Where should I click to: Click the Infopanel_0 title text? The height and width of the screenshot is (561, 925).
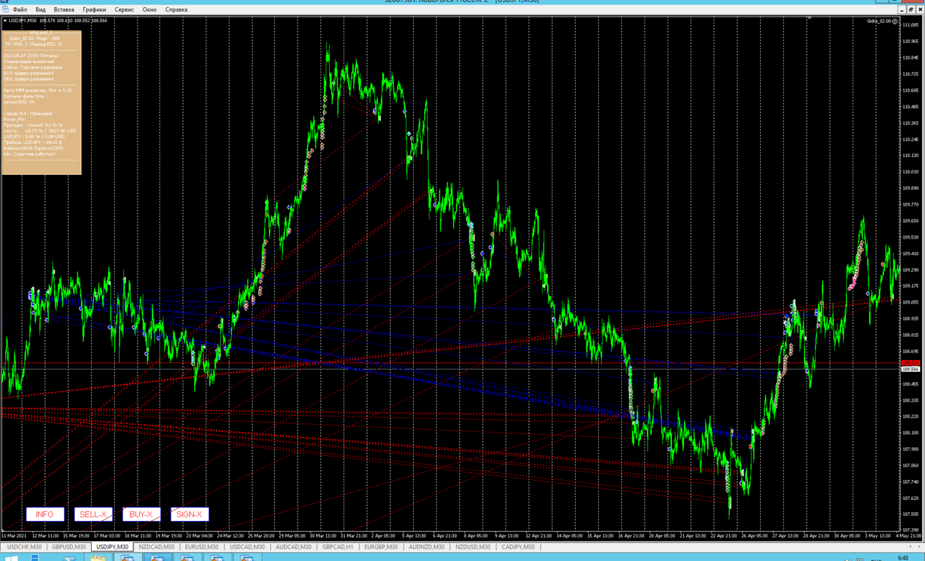[x=41, y=33]
